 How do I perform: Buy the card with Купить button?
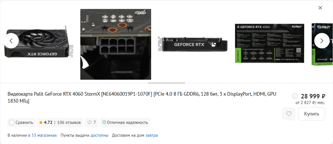[x=311, y=114]
